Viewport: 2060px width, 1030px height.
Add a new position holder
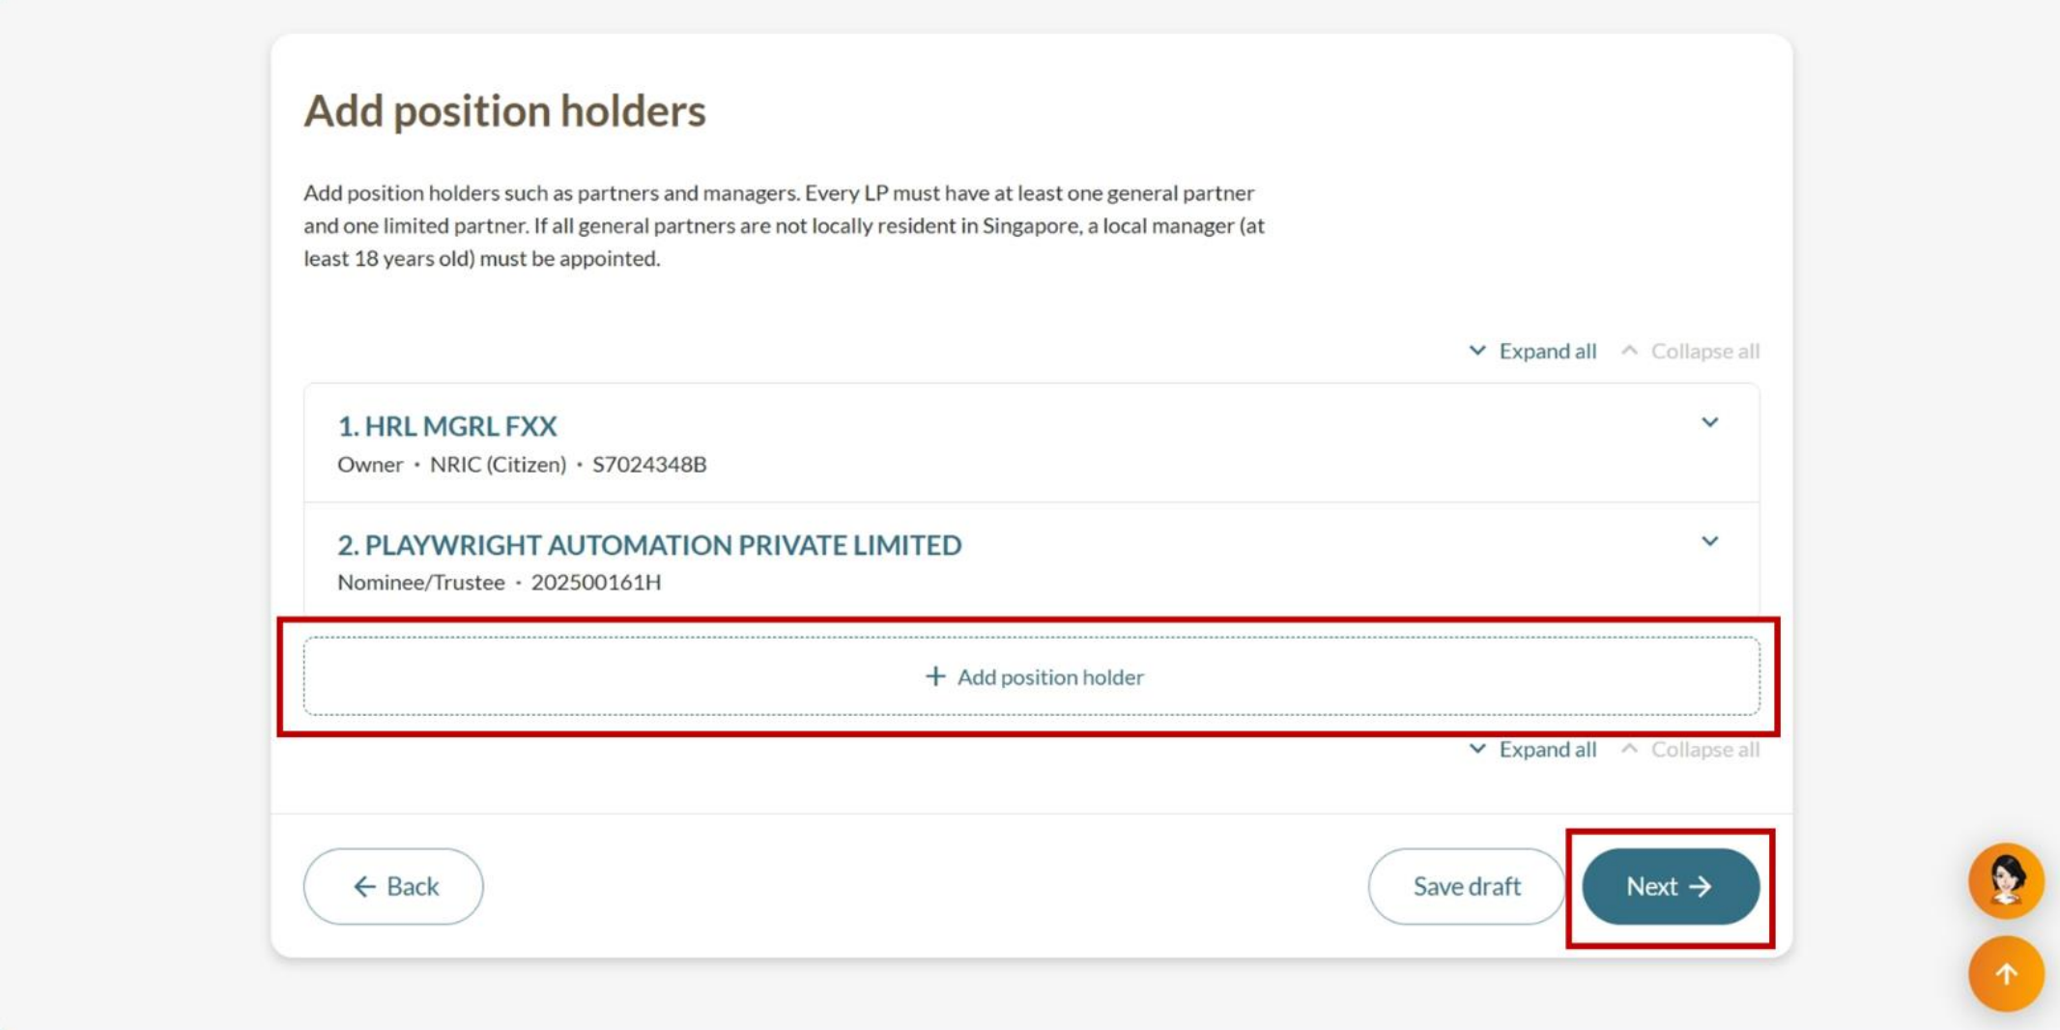(x=1032, y=676)
